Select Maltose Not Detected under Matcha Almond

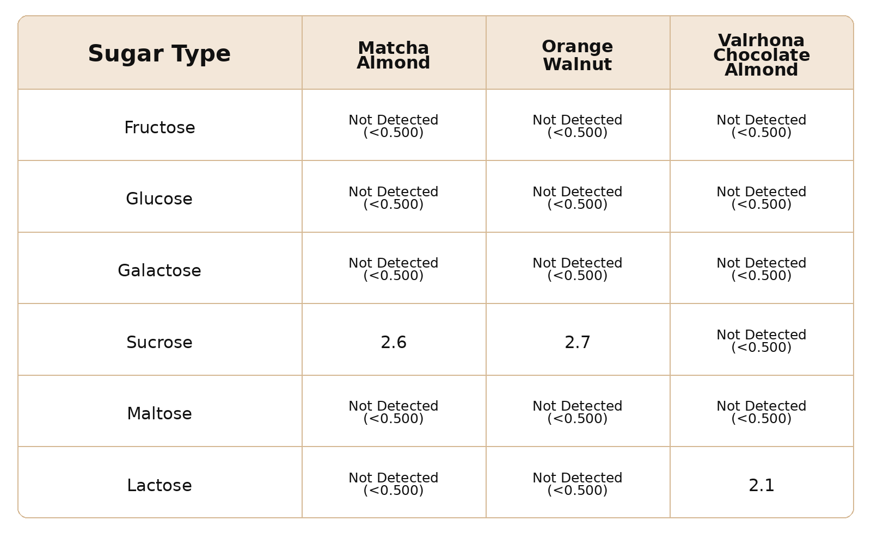click(x=394, y=412)
